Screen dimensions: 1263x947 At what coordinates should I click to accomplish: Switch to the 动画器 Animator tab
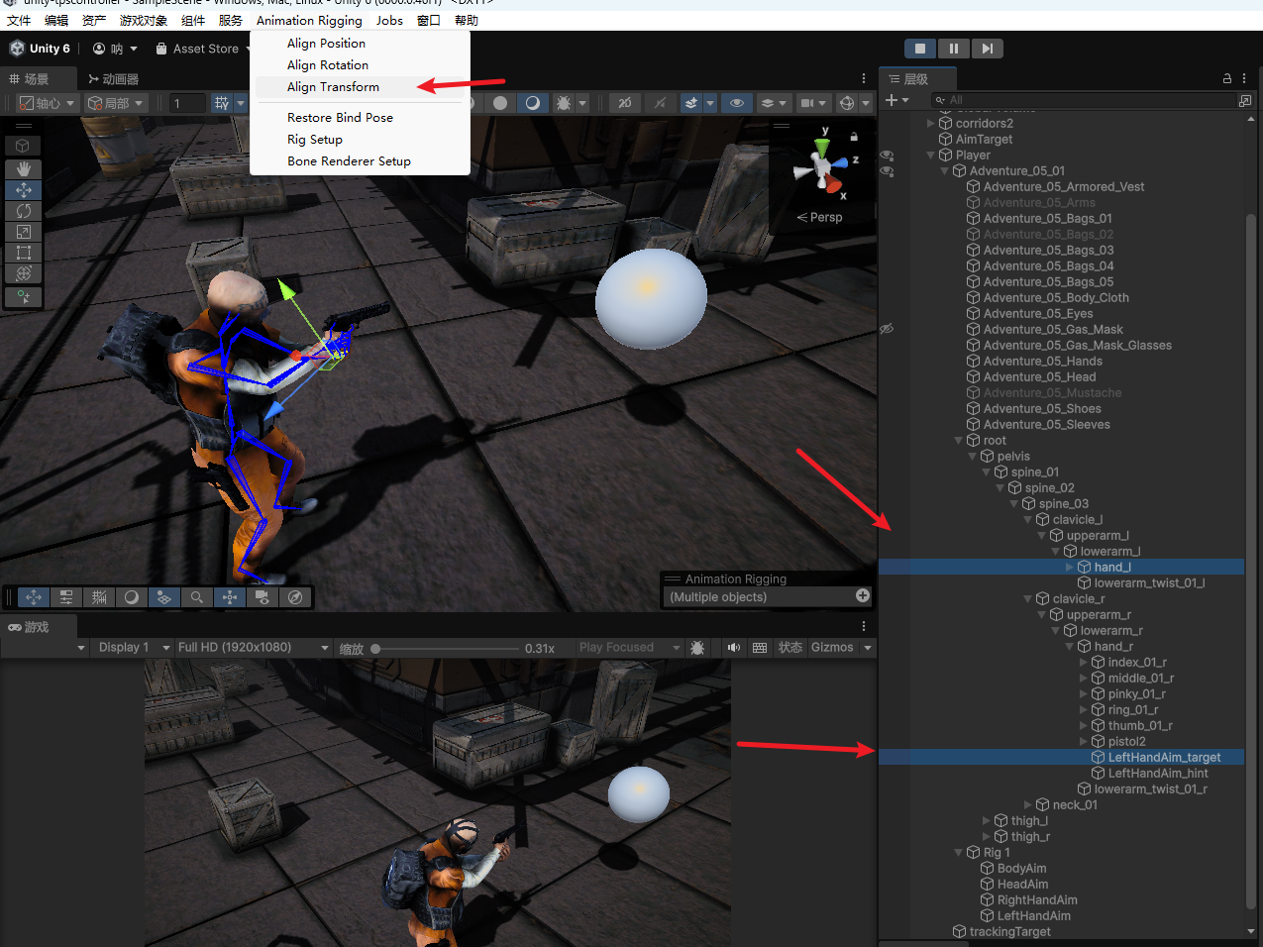coord(113,79)
